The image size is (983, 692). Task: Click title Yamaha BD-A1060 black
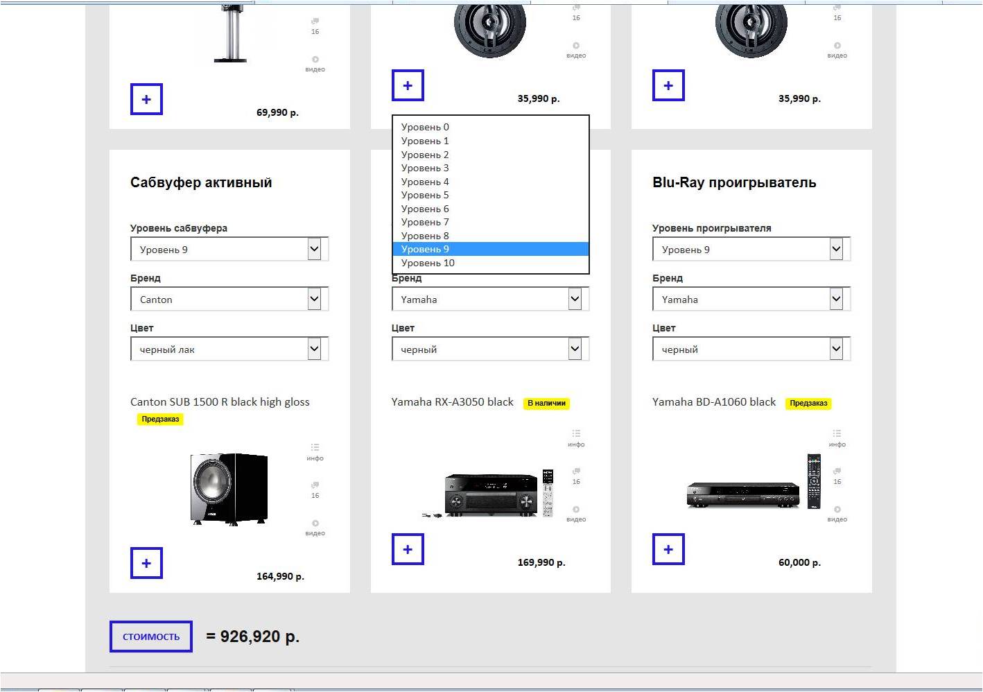[x=714, y=402]
